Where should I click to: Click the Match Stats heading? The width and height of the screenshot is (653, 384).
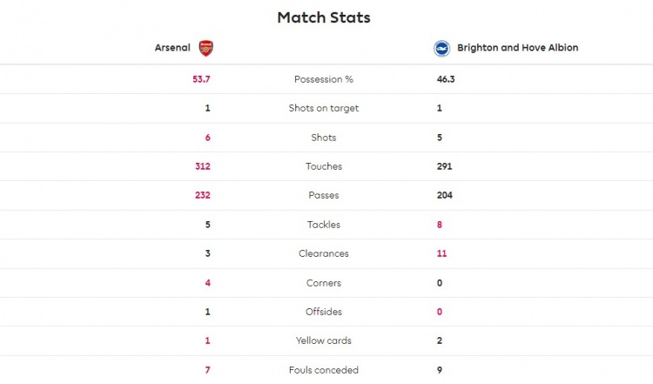[x=324, y=17]
